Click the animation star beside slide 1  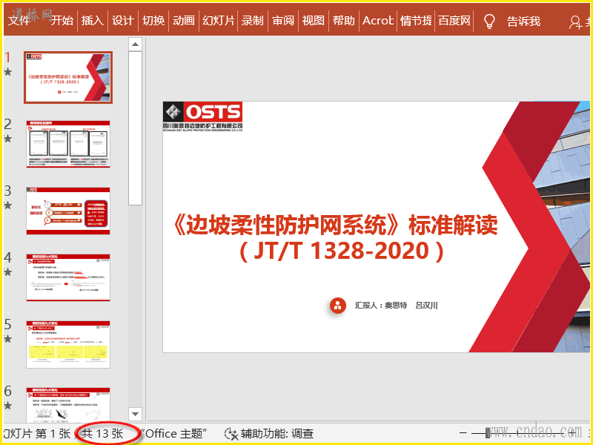click(8, 71)
